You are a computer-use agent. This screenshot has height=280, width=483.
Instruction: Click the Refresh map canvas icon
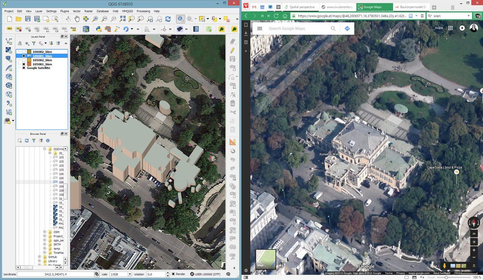coord(168,19)
